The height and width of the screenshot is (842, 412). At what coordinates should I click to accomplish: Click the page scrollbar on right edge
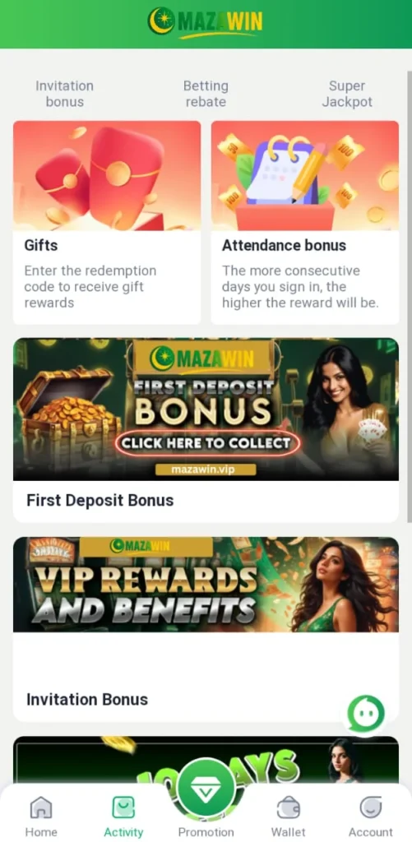coord(410,295)
